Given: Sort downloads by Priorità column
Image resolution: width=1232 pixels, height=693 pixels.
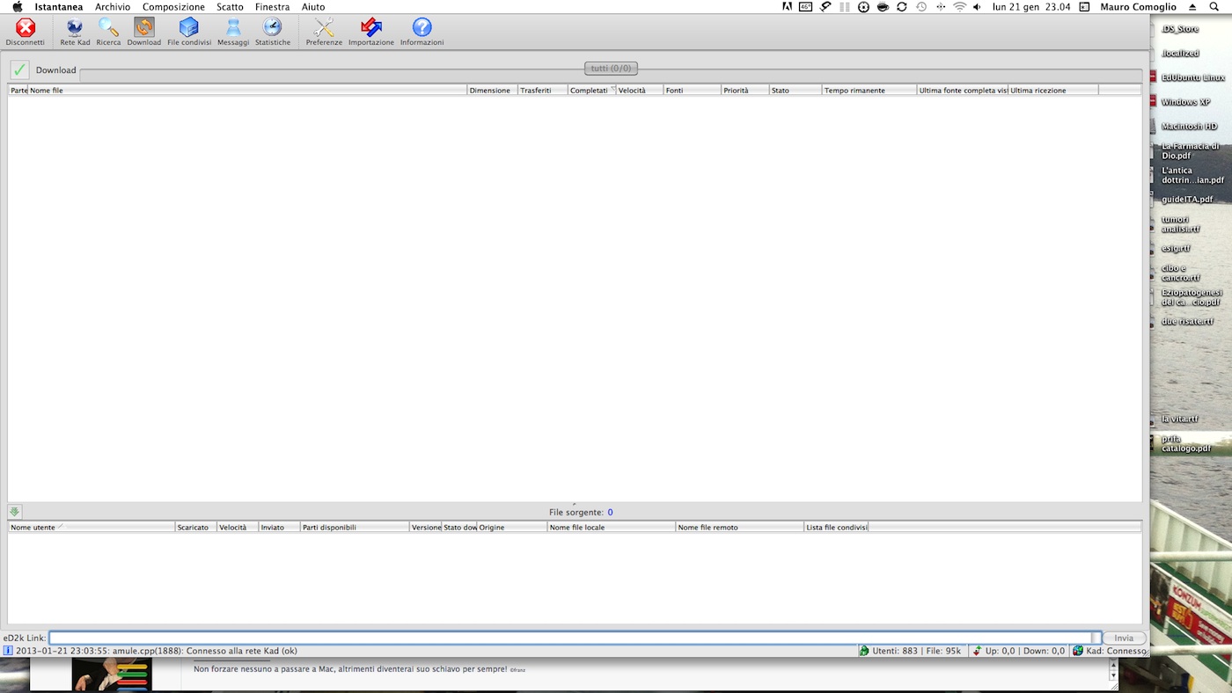Looking at the screenshot, I should click(744, 91).
